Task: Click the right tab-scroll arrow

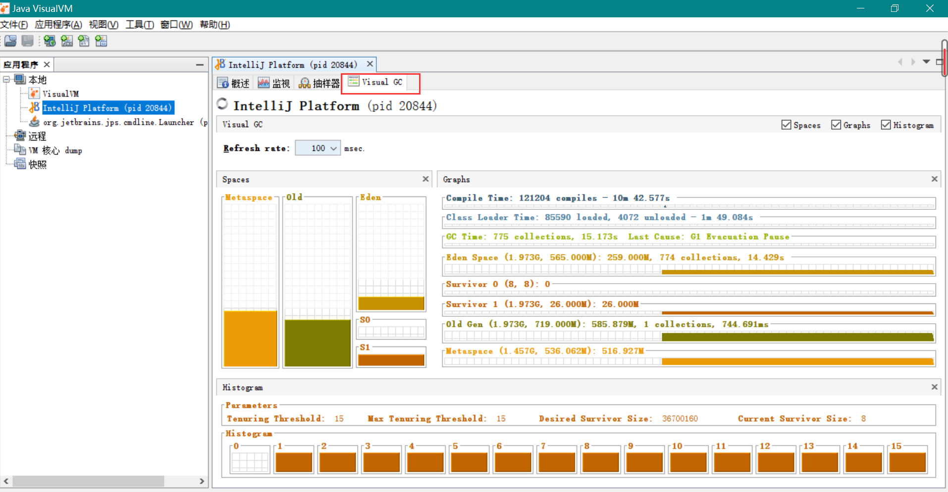Action: (913, 62)
